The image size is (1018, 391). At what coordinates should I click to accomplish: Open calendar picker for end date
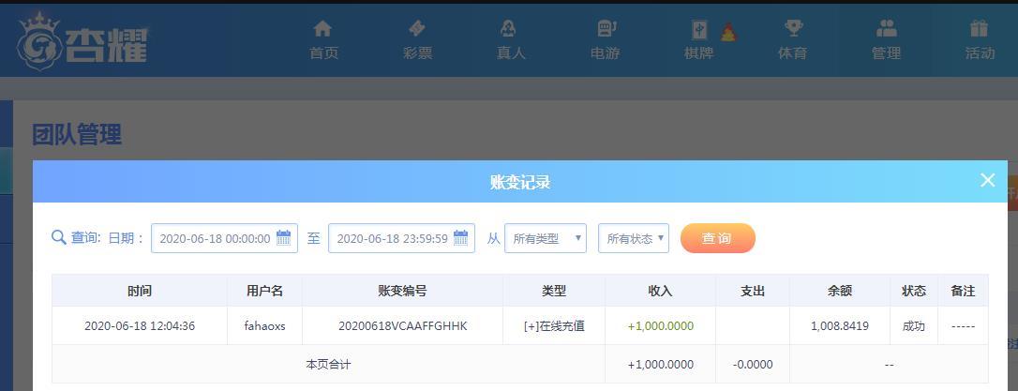pyautogui.click(x=460, y=238)
